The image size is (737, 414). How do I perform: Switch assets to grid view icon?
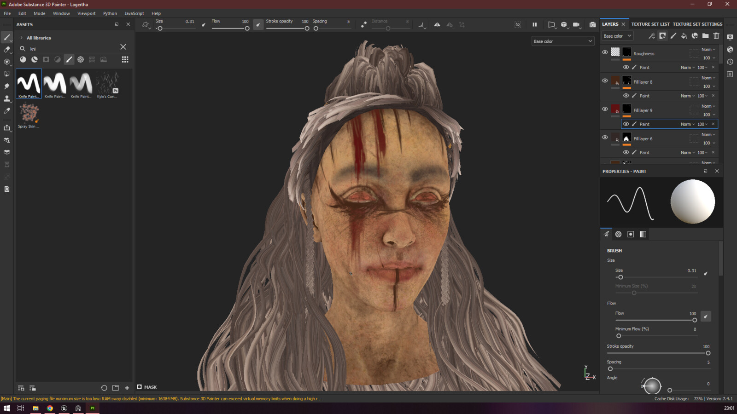pos(125,59)
